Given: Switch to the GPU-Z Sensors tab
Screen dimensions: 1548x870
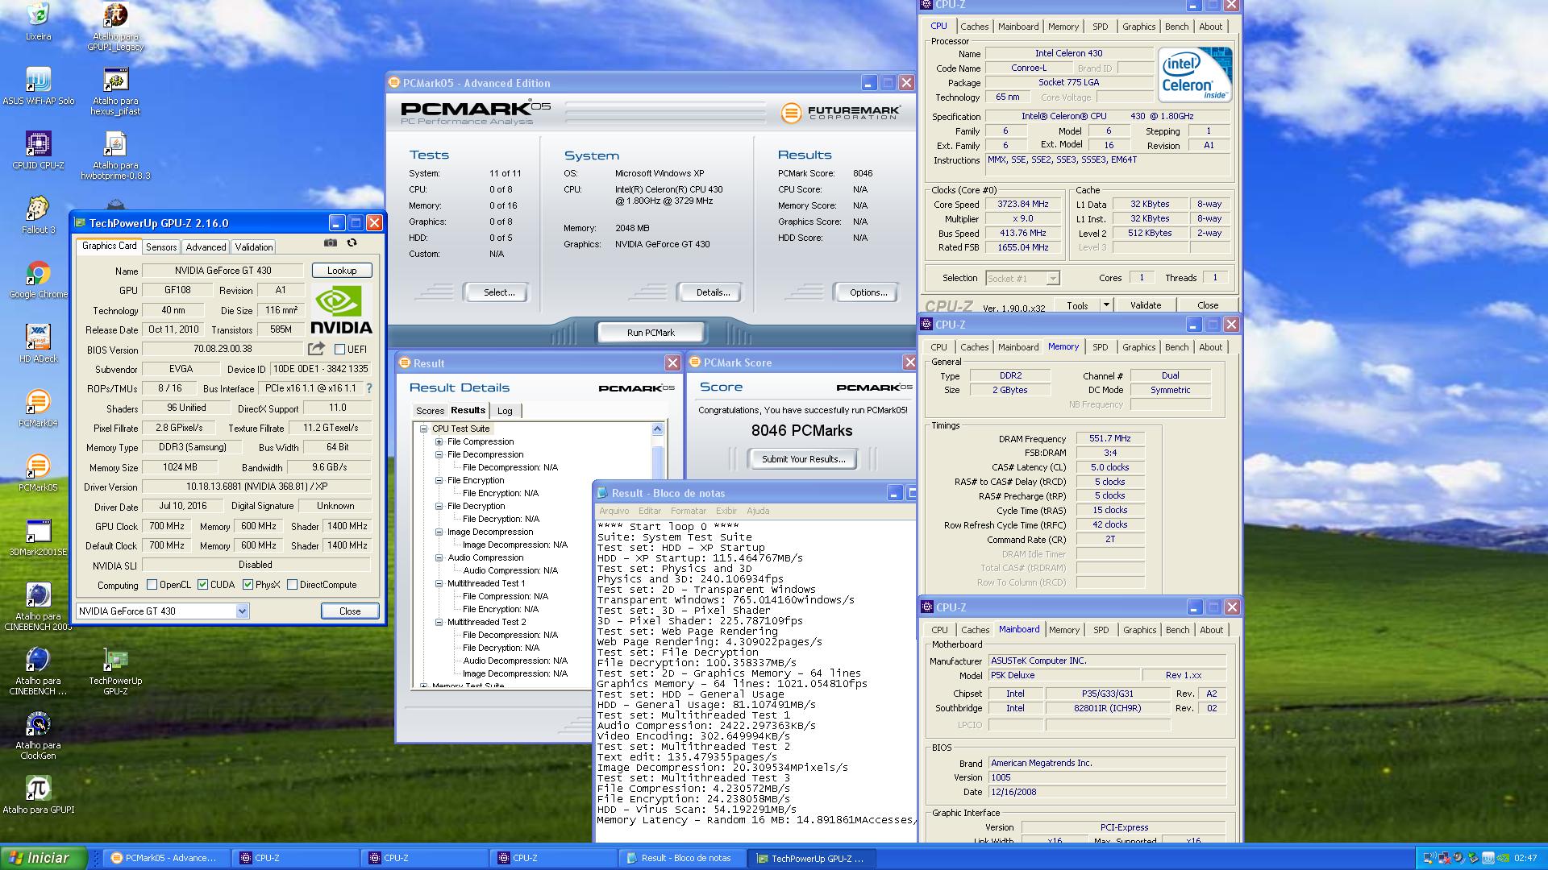Looking at the screenshot, I should (x=161, y=247).
